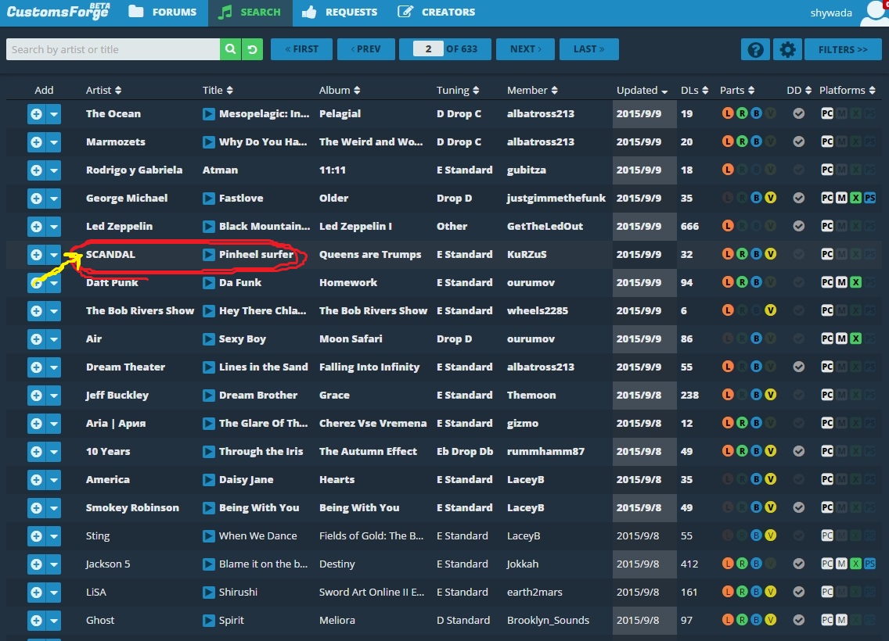
Task: Click DD checkmark for George Michael row
Action: tap(799, 199)
